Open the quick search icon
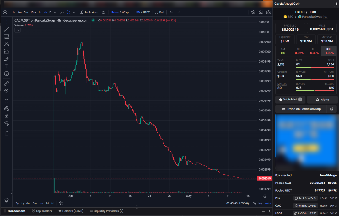Image resolution: width=339 pixels, height=216 pixels. [253, 12]
